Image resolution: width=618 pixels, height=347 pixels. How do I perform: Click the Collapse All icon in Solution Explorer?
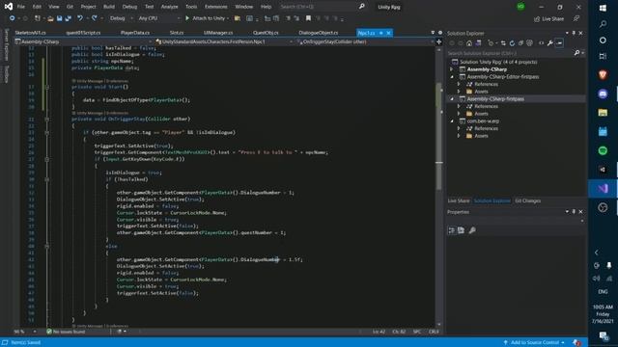tap(520, 42)
